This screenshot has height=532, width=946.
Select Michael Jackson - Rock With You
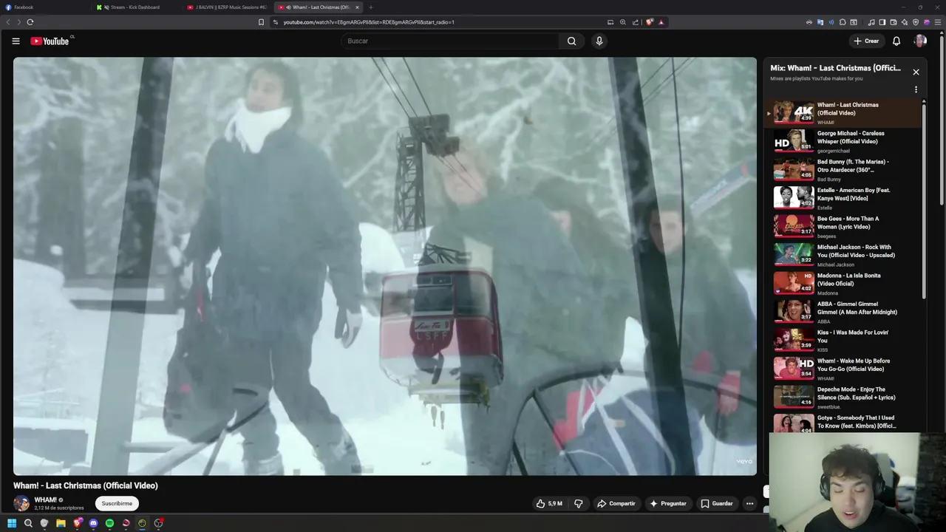(843, 256)
